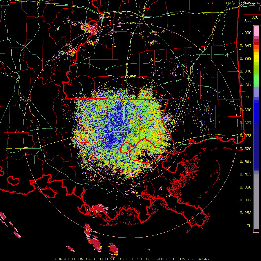Click the 0.893 color scale value
The height and width of the screenshot is (261, 261).
[246, 58]
